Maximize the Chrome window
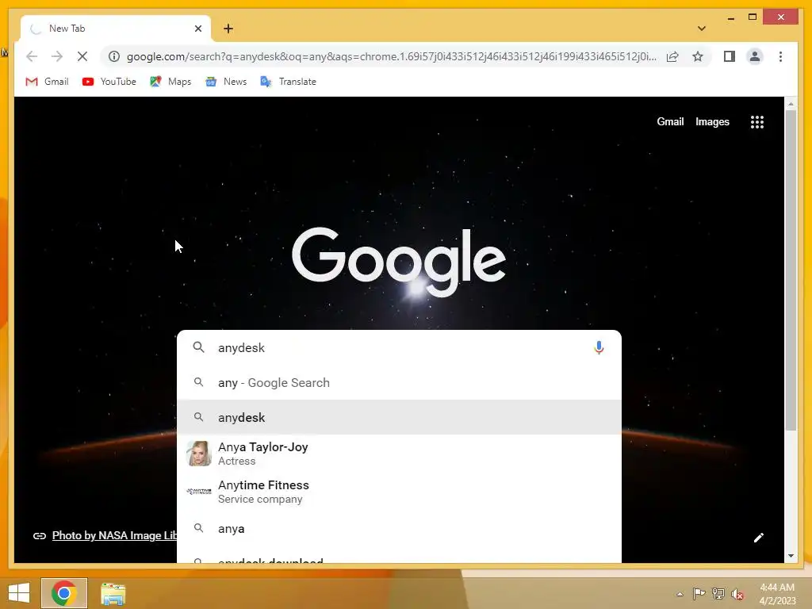The height and width of the screenshot is (609, 812). click(753, 17)
